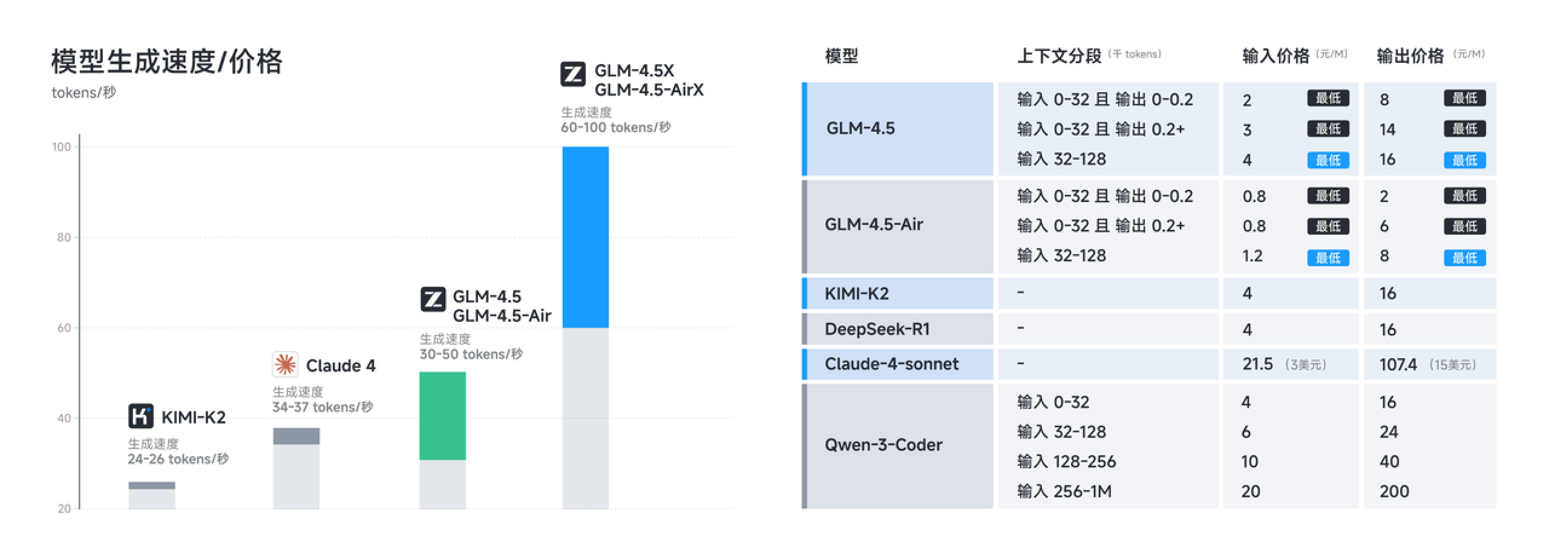Select the Qwen-3-Coder model cell
Viewport: 1549px width, 559px height.
(x=883, y=445)
